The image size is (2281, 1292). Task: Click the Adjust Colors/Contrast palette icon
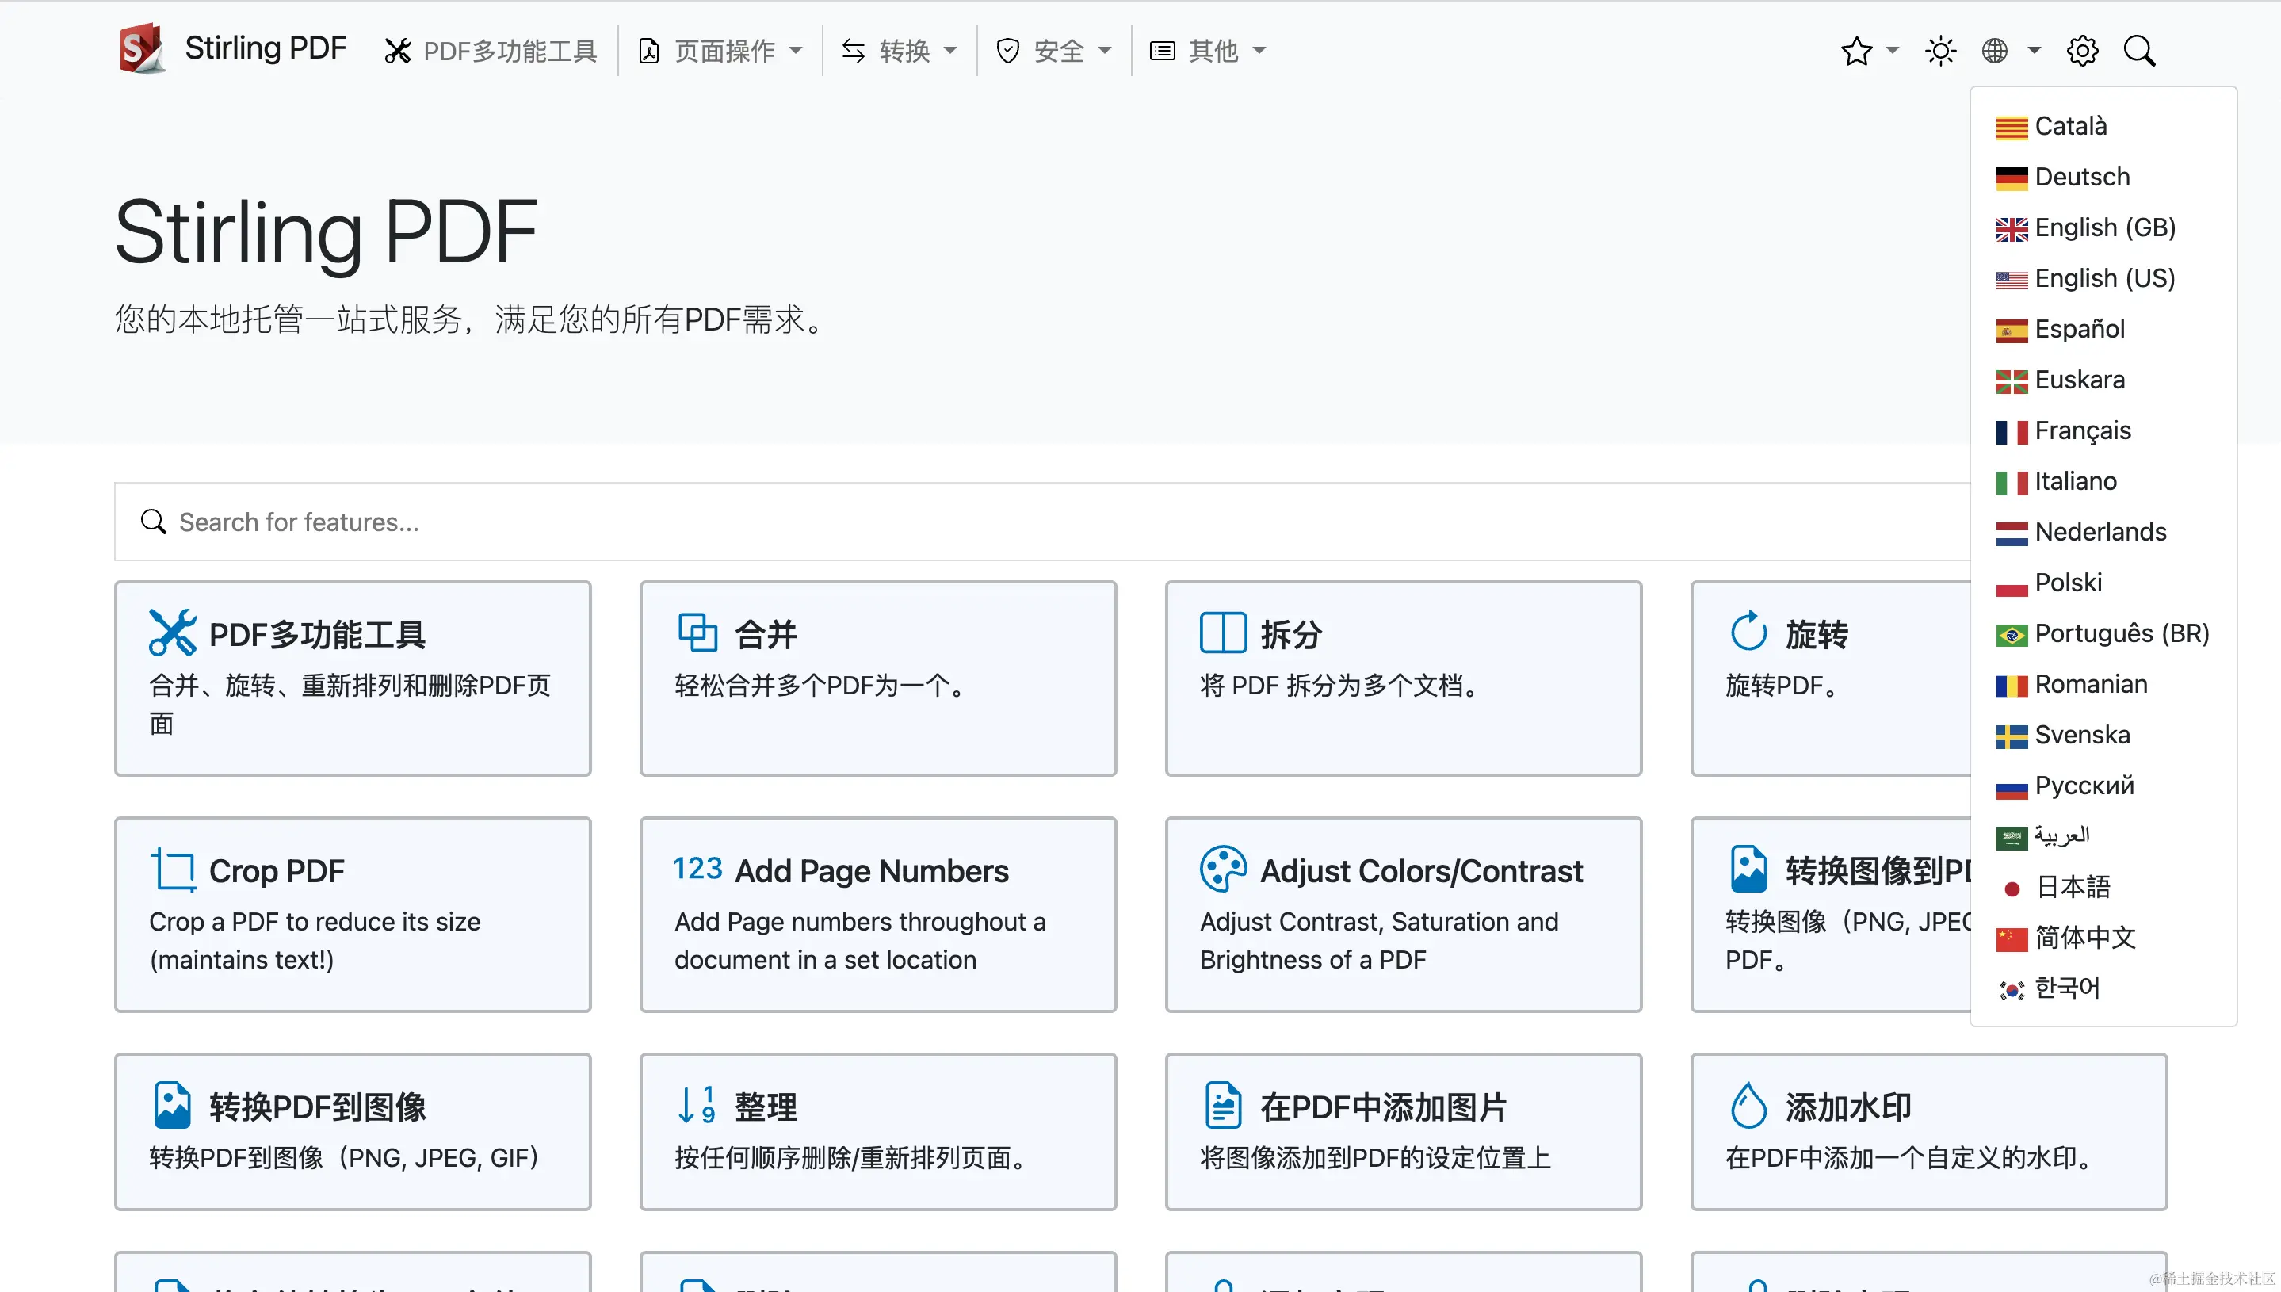1224,869
